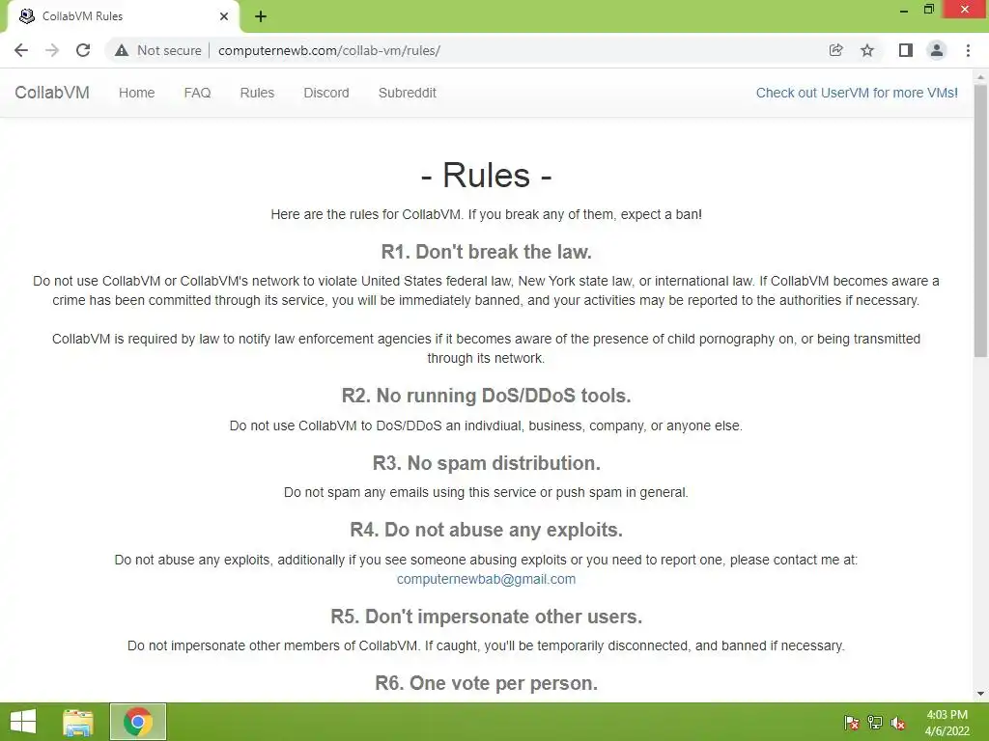The height and width of the screenshot is (741, 989).
Task: Click the scrollbar up arrow
Action: coord(980,75)
